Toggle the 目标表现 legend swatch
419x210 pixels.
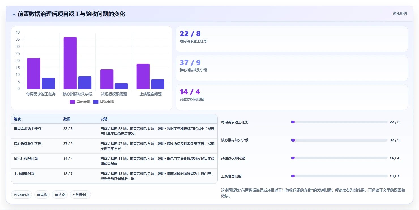[96, 102]
